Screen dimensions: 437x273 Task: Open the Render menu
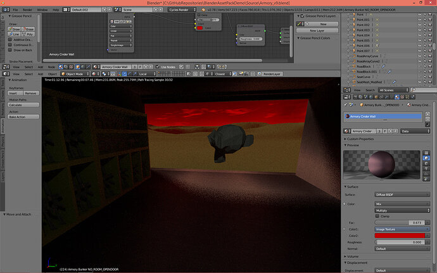pyautogui.click(x=27, y=10)
